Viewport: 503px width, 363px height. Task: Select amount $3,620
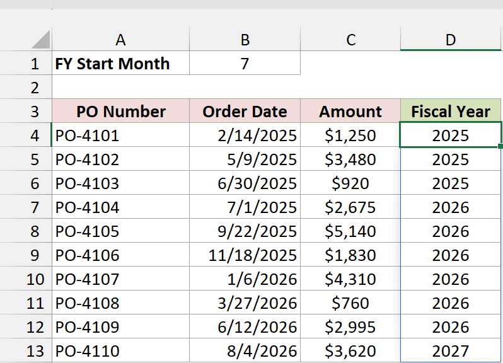click(350, 350)
